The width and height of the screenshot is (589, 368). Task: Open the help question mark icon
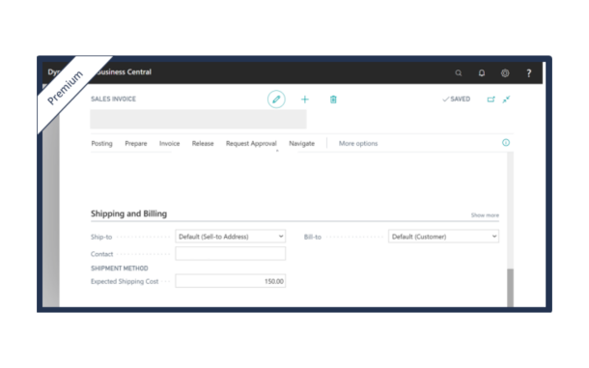point(529,72)
